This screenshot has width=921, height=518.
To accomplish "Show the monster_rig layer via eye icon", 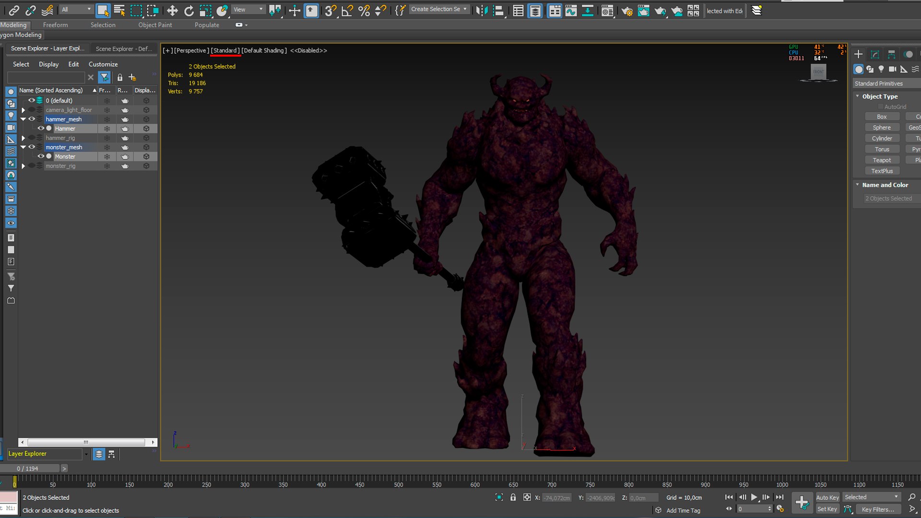I will pyautogui.click(x=32, y=166).
